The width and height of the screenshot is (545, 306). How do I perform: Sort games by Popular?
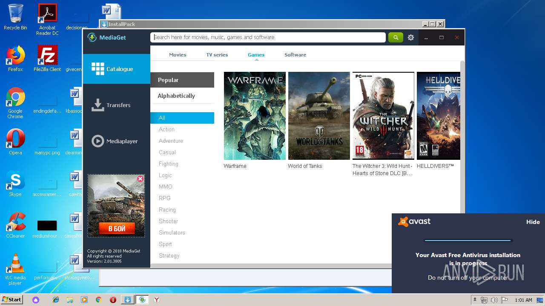[182, 80]
